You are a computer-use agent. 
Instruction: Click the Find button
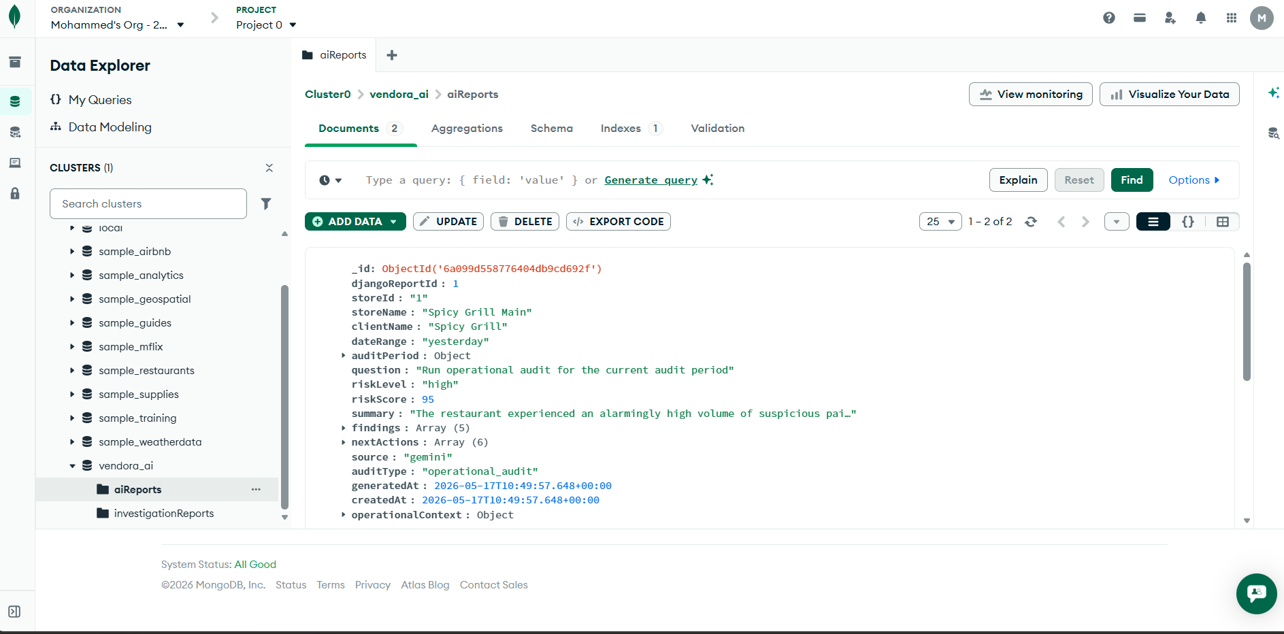coord(1132,180)
